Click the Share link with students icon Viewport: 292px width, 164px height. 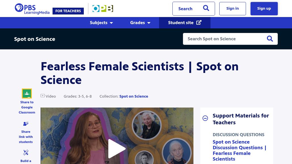coord(26,124)
